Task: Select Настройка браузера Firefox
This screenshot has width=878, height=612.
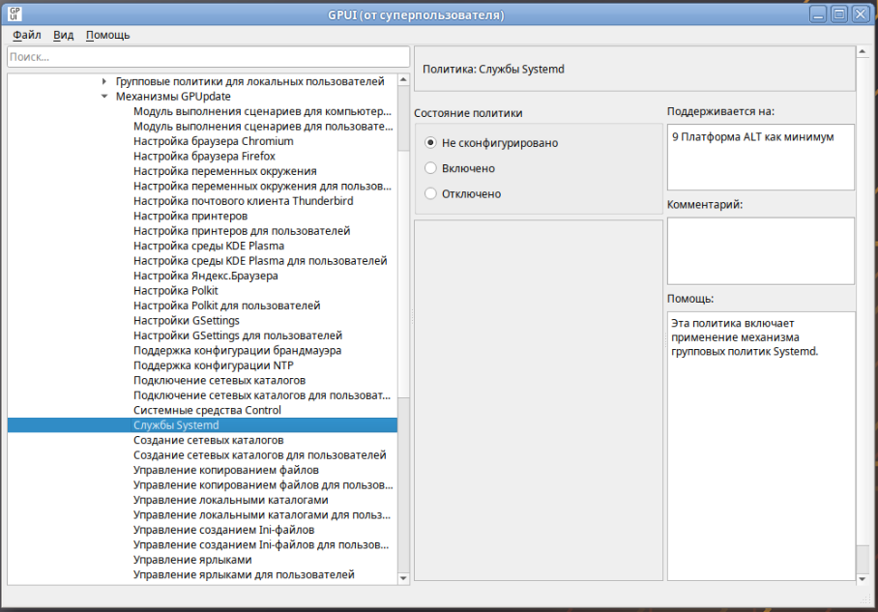Action: (204, 157)
